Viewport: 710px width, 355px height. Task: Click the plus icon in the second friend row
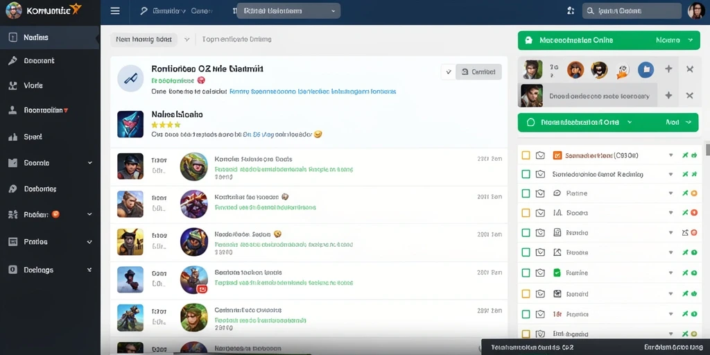[x=668, y=96]
